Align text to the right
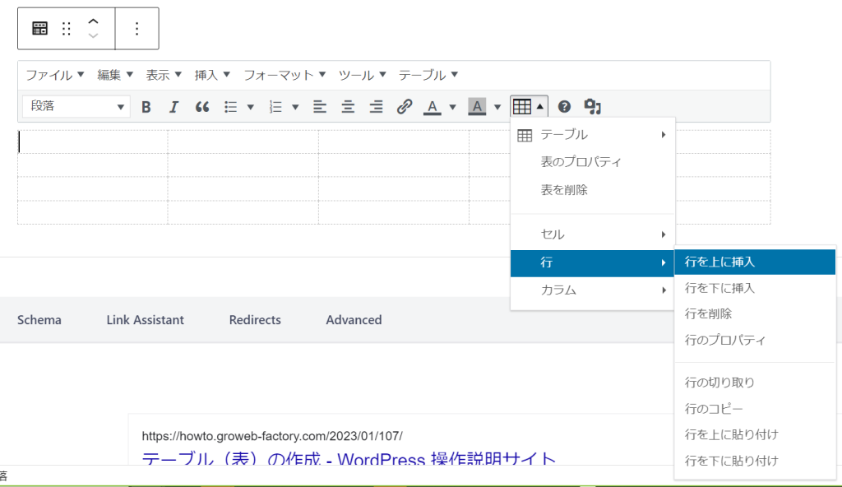Image resolution: width=842 pixels, height=487 pixels. [376, 107]
